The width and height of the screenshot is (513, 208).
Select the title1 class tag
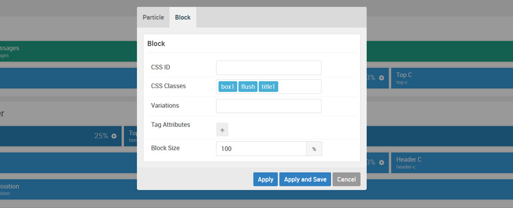(x=268, y=87)
